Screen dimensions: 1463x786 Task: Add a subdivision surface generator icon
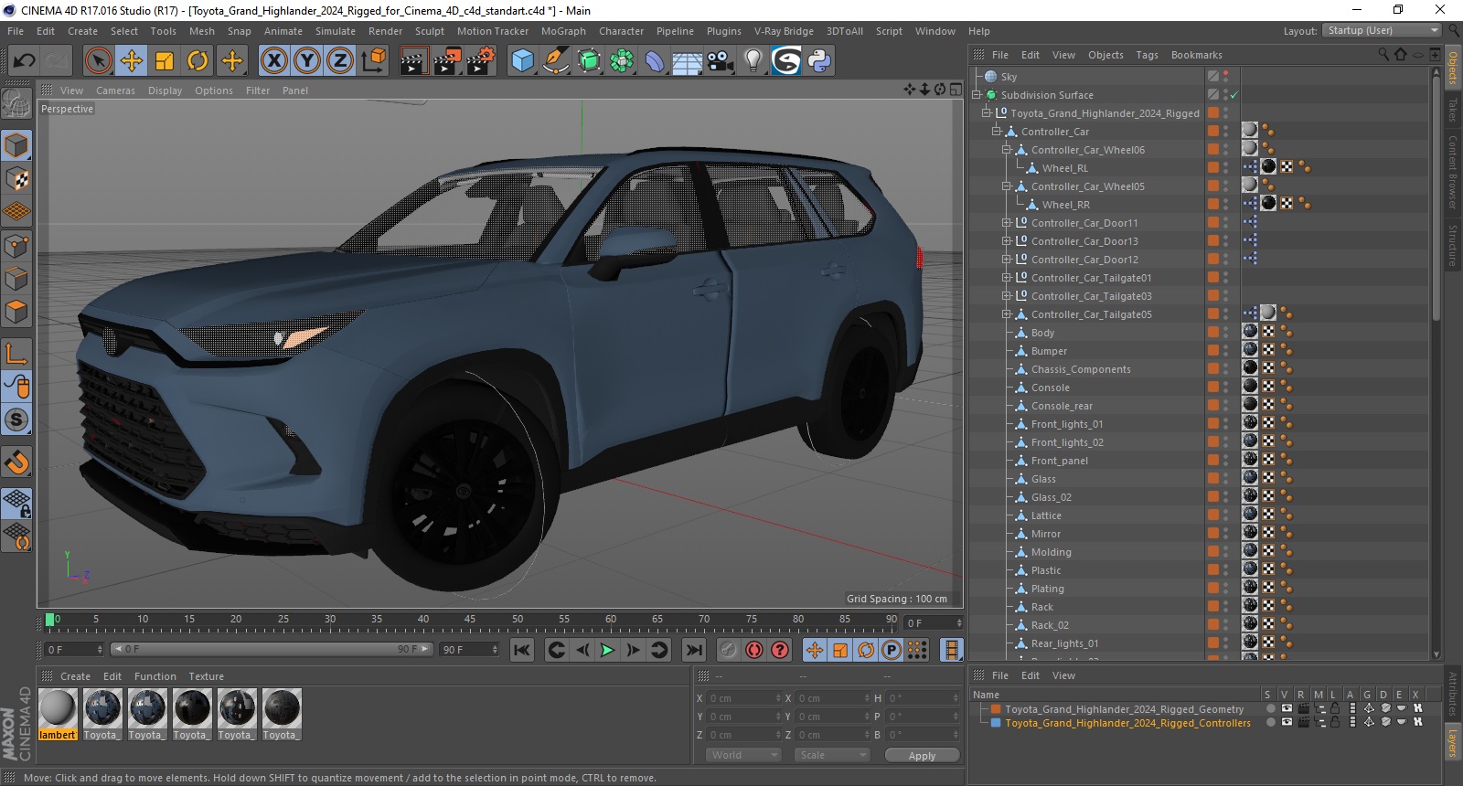589,61
